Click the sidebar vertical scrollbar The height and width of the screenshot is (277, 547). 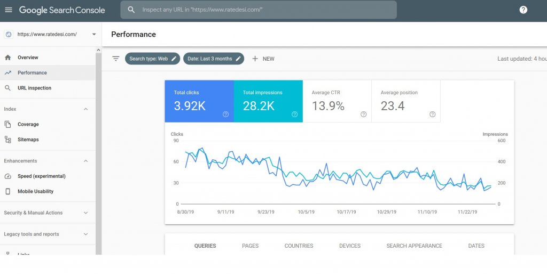pyautogui.click(x=98, y=153)
